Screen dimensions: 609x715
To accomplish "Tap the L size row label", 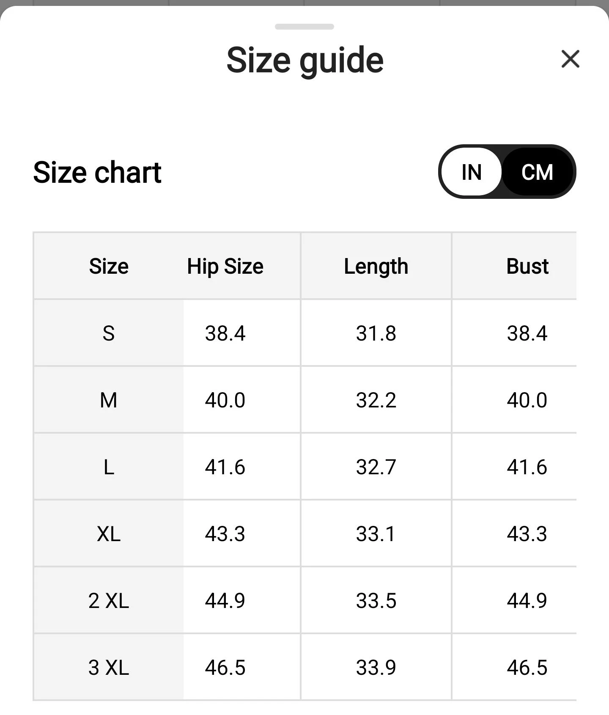I will click(x=109, y=467).
